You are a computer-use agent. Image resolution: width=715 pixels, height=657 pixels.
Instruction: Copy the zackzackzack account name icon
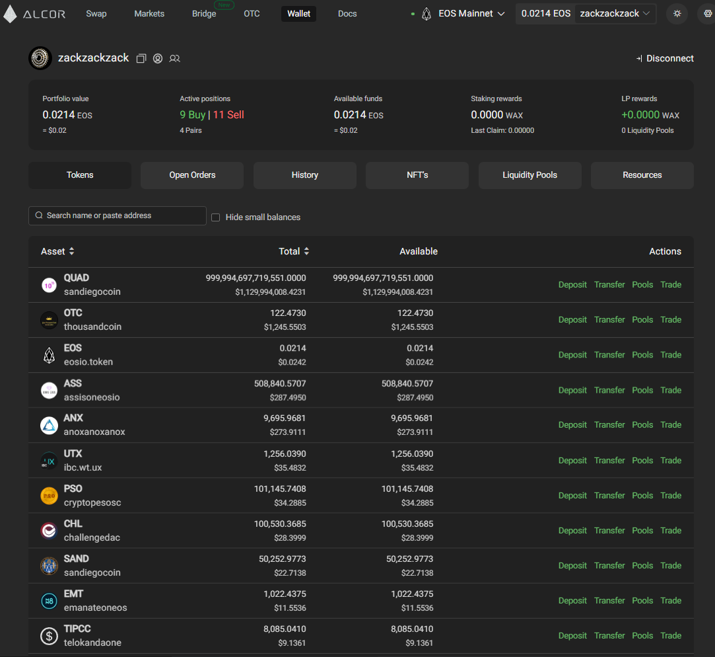[x=141, y=58]
